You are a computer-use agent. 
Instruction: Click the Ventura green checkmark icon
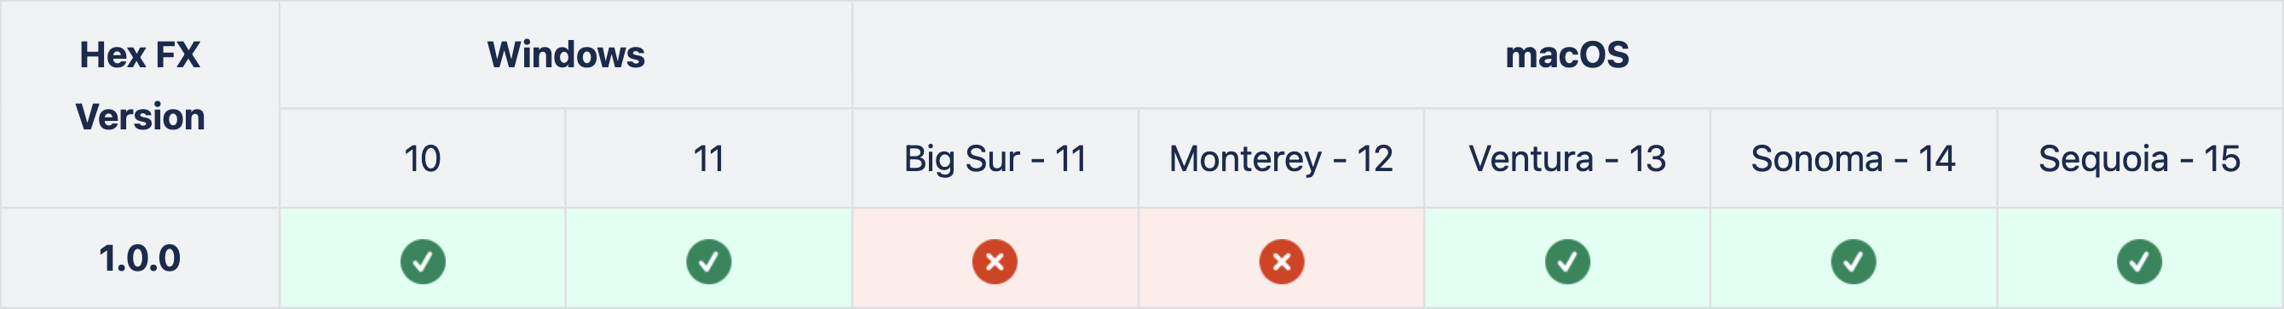1567,261
